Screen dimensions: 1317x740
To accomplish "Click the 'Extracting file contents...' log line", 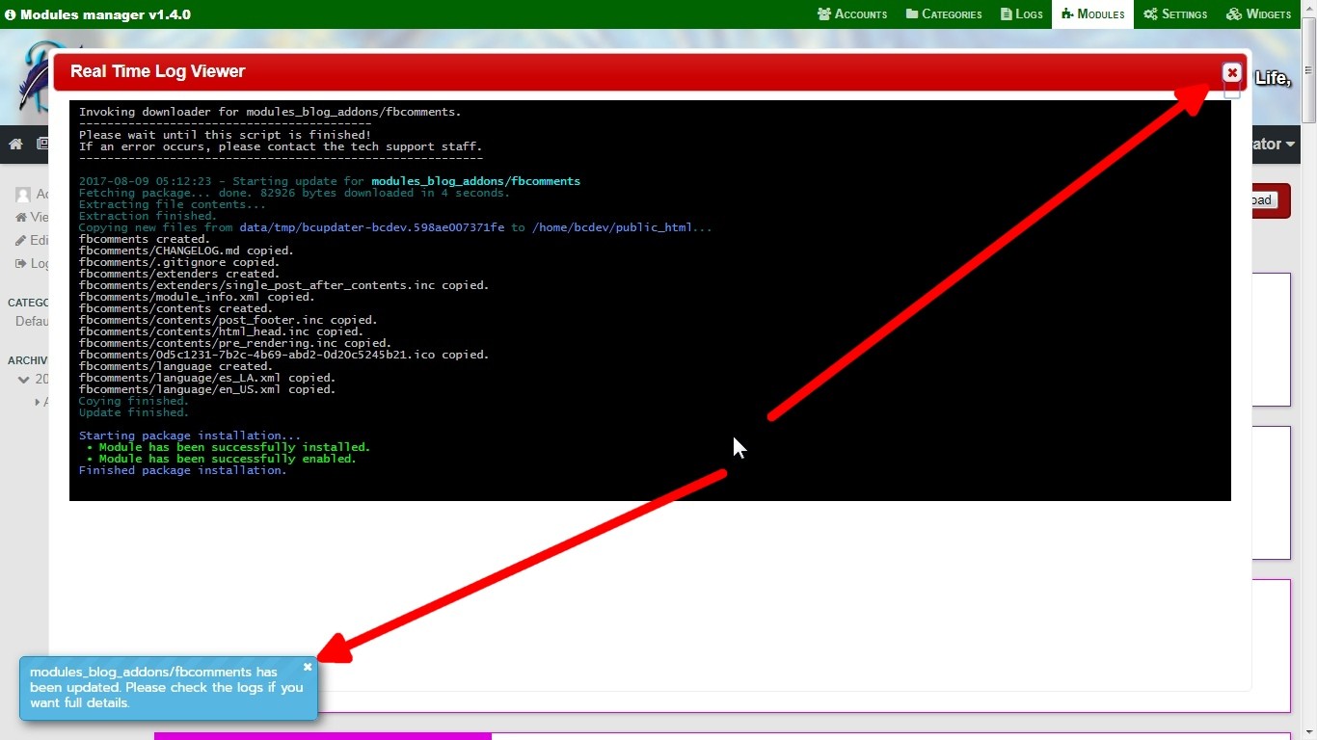I will click(172, 204).
